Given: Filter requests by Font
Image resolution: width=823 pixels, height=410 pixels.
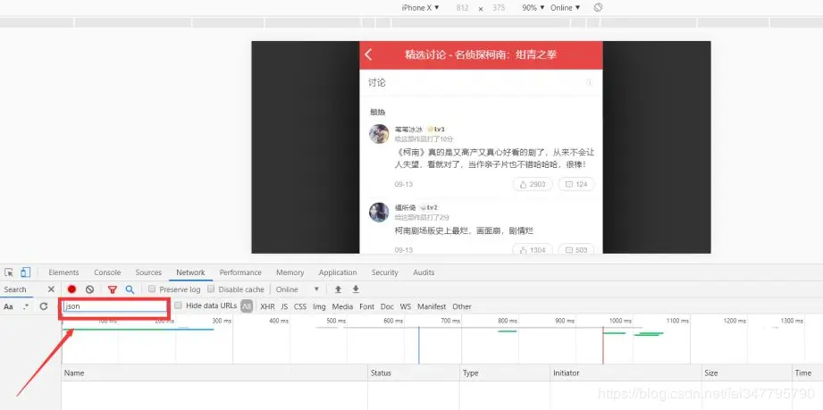Looking at the screenshot, I should click(367, 306).
